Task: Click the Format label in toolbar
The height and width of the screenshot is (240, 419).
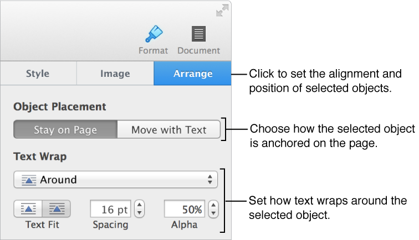Action: (x=153, y=50)
